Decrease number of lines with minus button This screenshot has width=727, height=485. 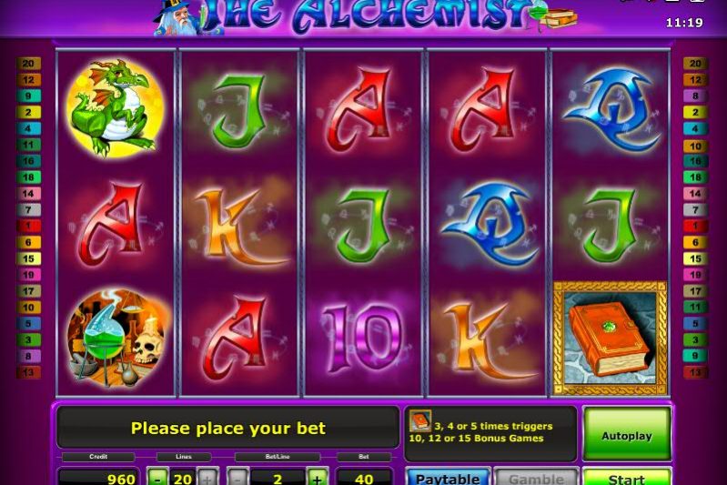click(158, 477)
